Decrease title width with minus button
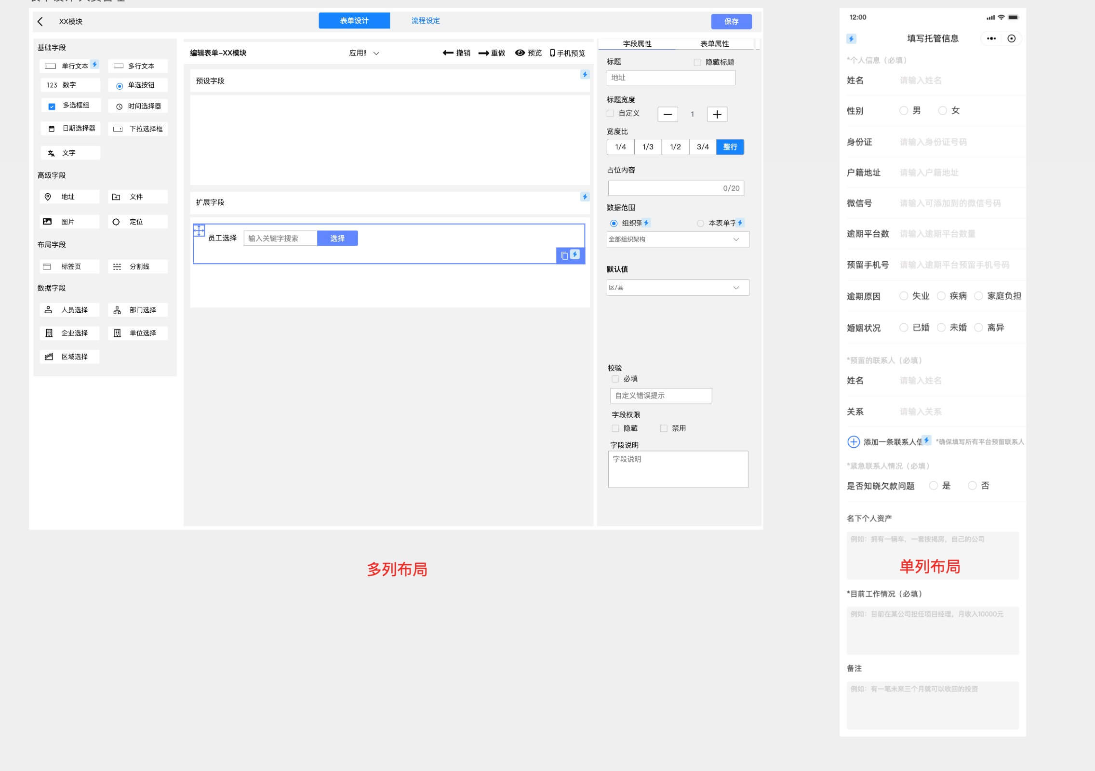The width and height of the screenshot is (1095, 771). click(x=668, y=115)
